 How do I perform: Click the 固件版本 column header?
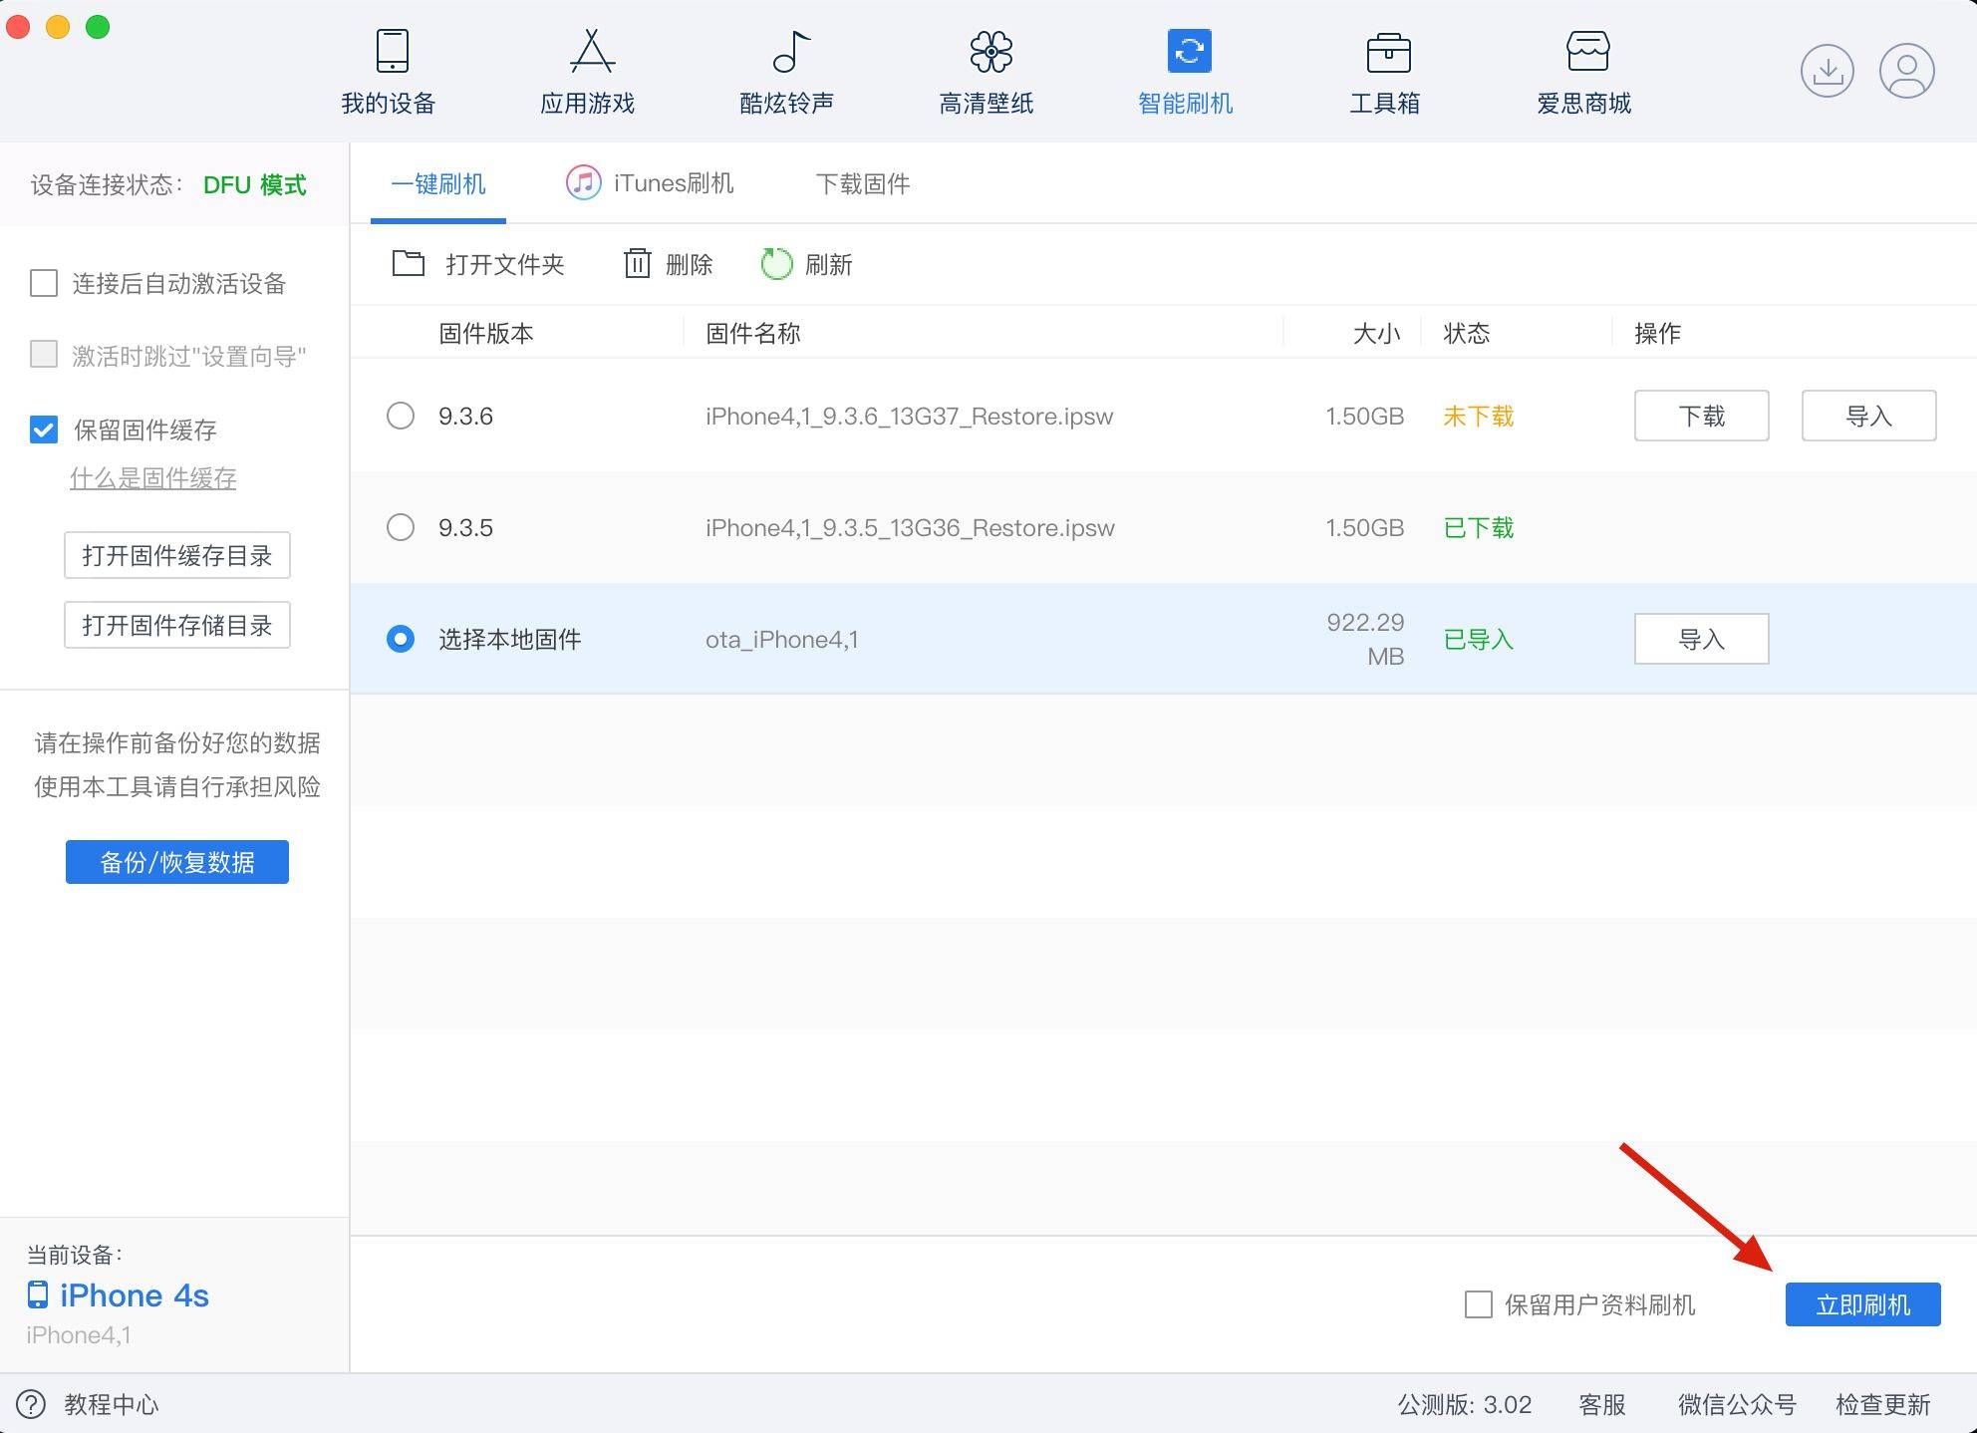pos(486,333)
